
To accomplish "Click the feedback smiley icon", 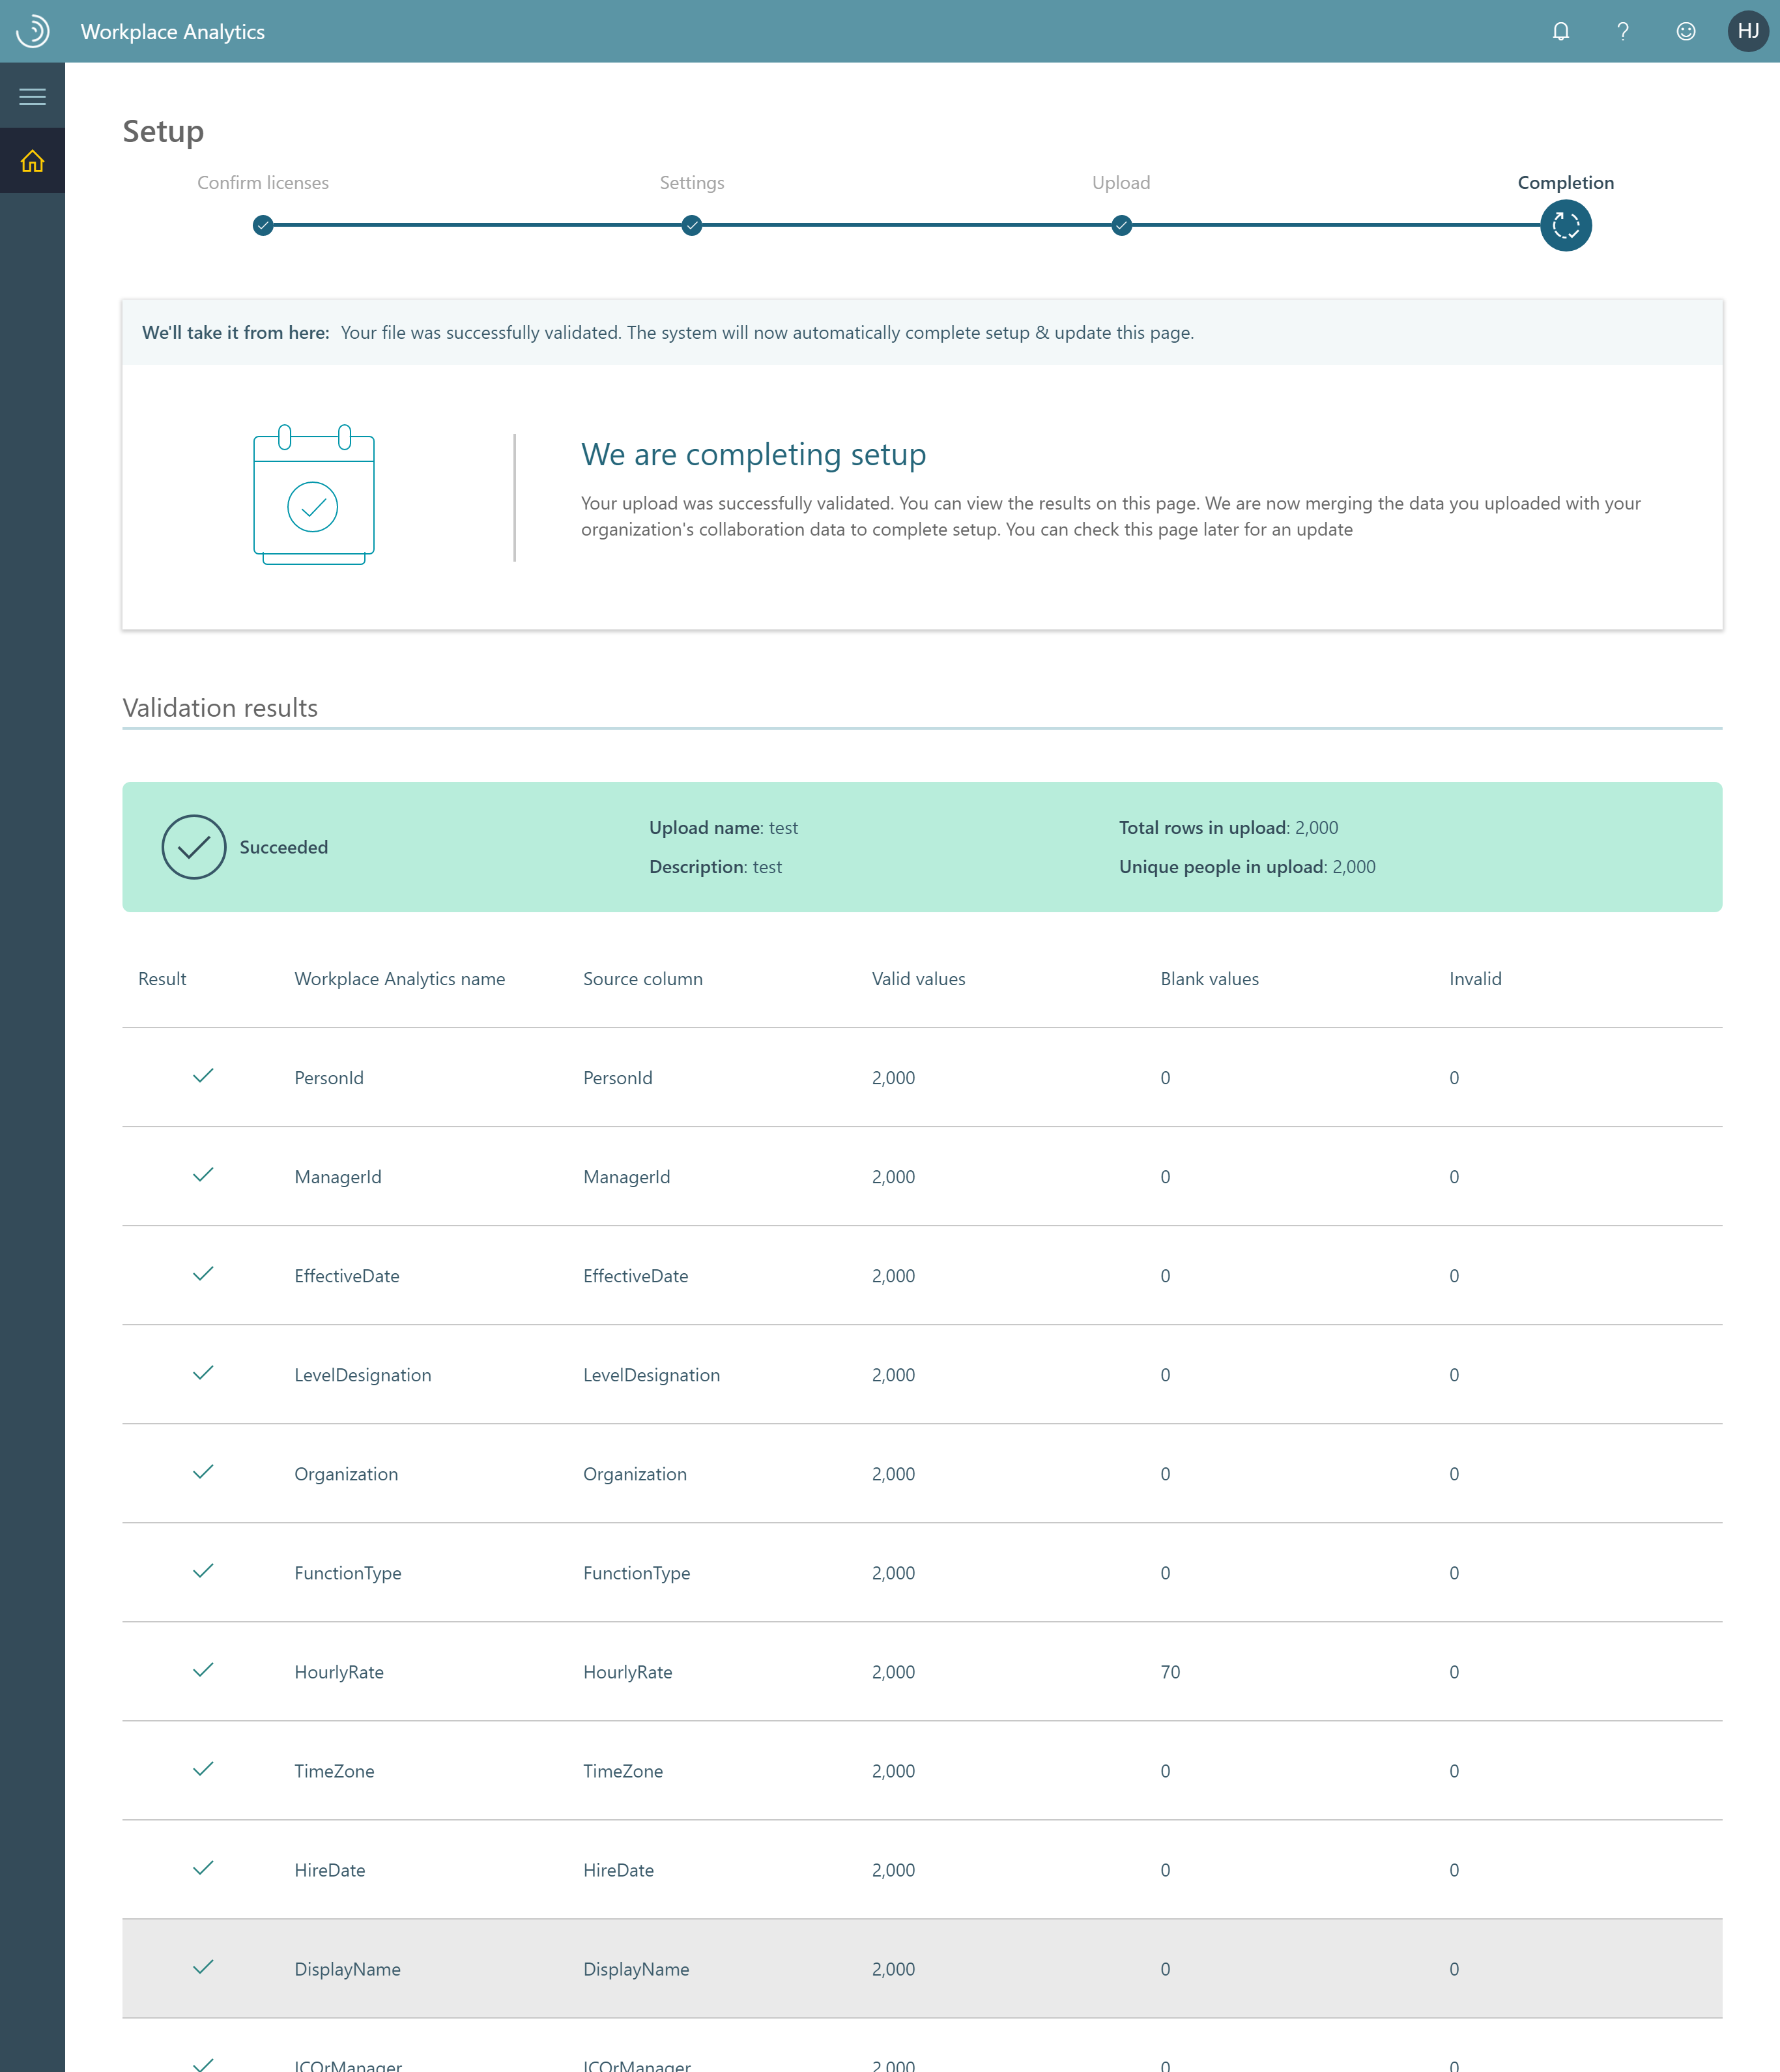I will coord(1686,31).
